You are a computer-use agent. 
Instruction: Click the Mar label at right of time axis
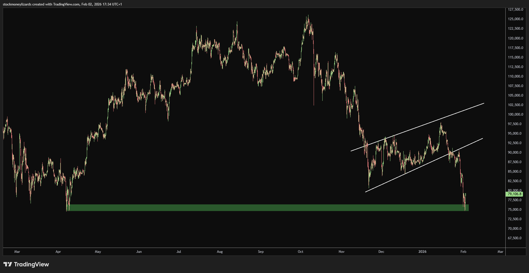pos(500,252)
